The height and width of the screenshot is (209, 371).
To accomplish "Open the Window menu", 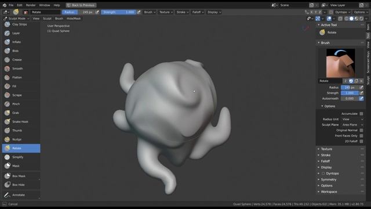I will point(45,5).
